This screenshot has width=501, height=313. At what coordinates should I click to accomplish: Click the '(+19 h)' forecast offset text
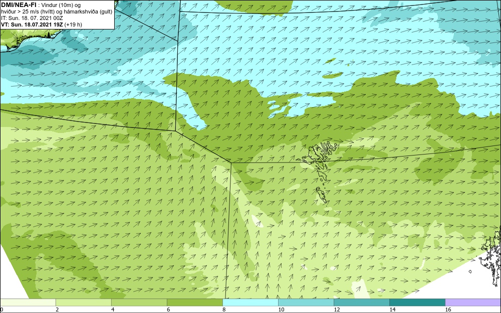(73, 24)
